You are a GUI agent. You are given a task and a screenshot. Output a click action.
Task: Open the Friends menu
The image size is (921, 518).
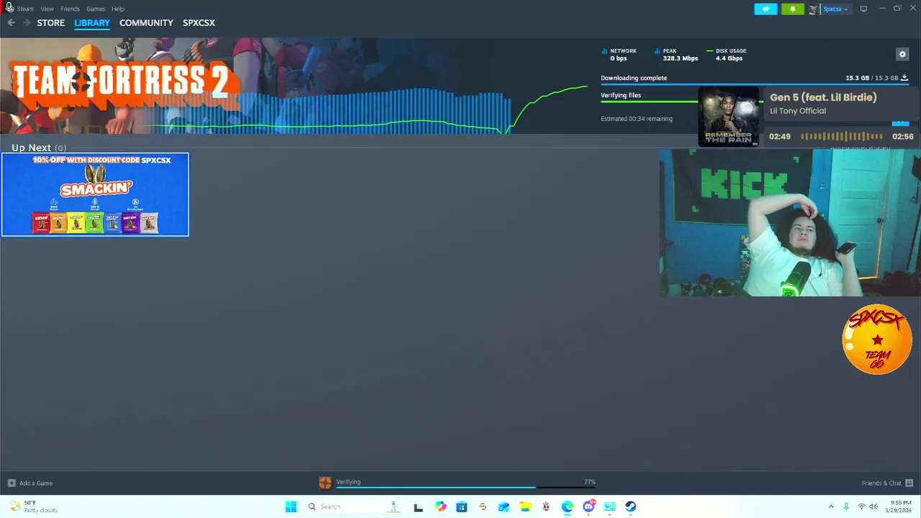click(70, 9)
